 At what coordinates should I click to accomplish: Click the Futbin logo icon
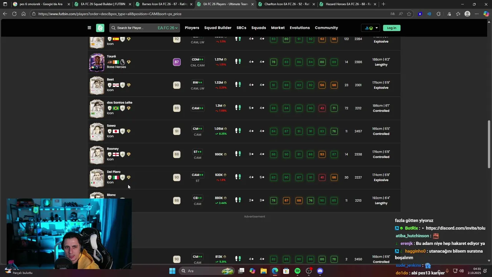[100, 28]
